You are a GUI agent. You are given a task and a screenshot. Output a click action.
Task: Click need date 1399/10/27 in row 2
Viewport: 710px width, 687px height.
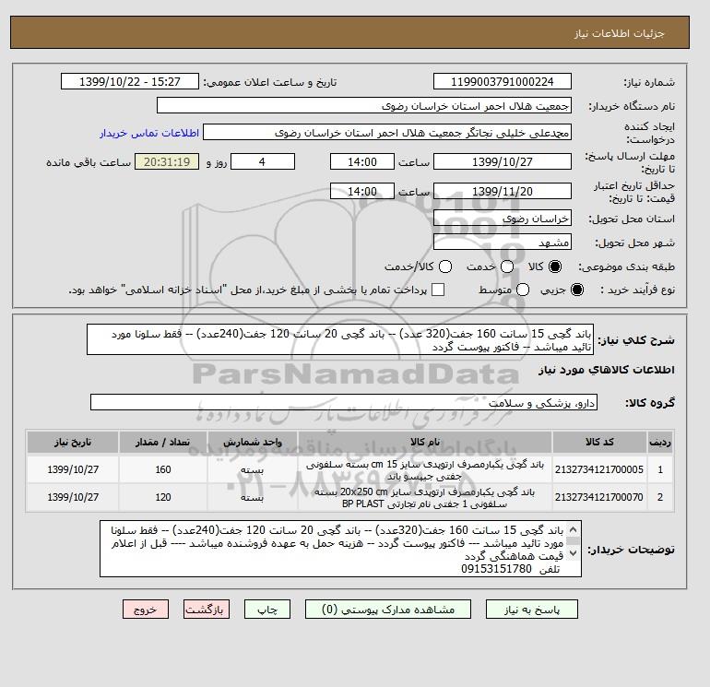pyautogui.click(x=73, y=497)
